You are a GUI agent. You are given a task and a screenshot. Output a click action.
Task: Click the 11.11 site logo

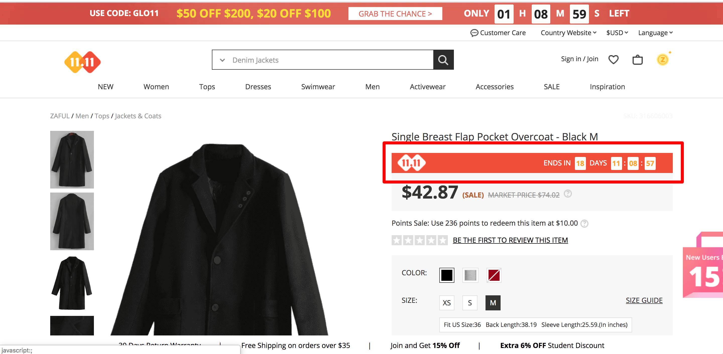82,62
